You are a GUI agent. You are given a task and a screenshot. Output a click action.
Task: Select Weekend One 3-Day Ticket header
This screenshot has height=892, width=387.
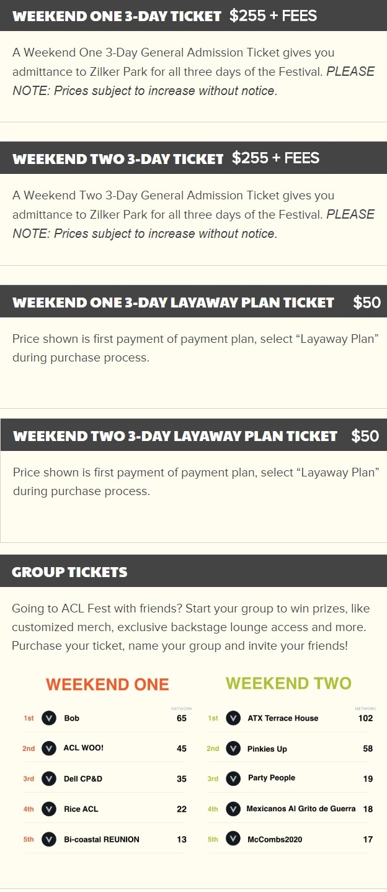click(x=193, y=16)
